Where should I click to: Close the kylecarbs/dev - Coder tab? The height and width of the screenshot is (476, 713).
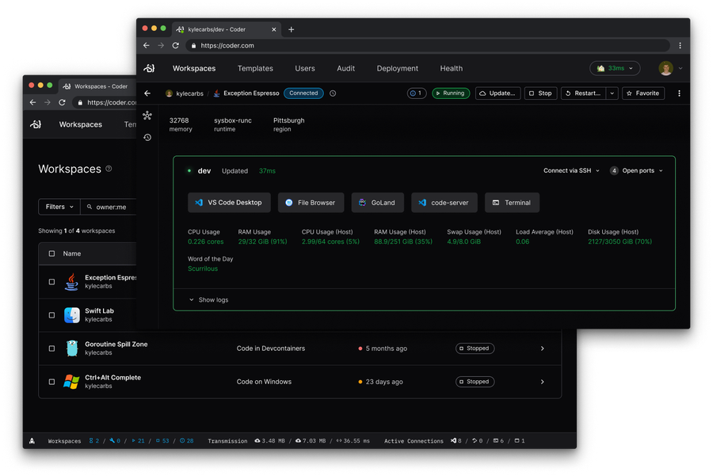click(274, 29)
